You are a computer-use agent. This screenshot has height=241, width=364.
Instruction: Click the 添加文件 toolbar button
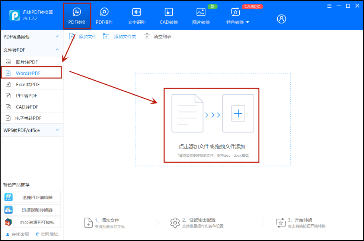pos(83,37)
